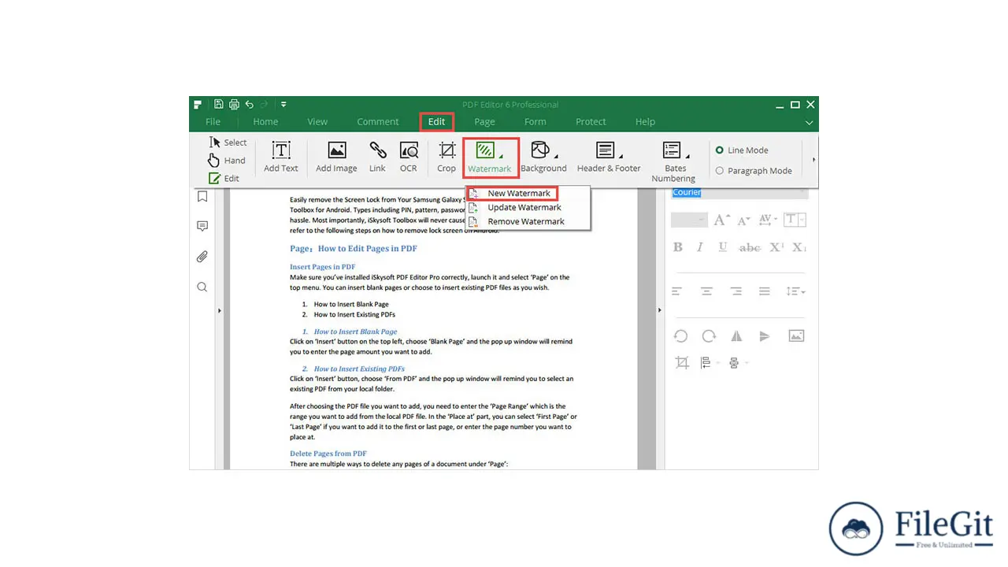The height and width of the screenshot is (567, 1008).
Task: Open the Comments sidebar panel
Action: [202, 226]
